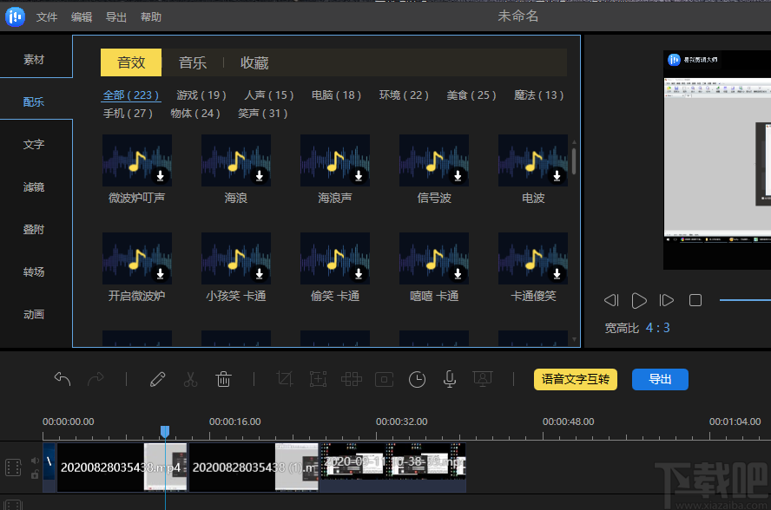Open the 动画 sidebar section
Screen dimensions: 771x510
pos(34,315)
